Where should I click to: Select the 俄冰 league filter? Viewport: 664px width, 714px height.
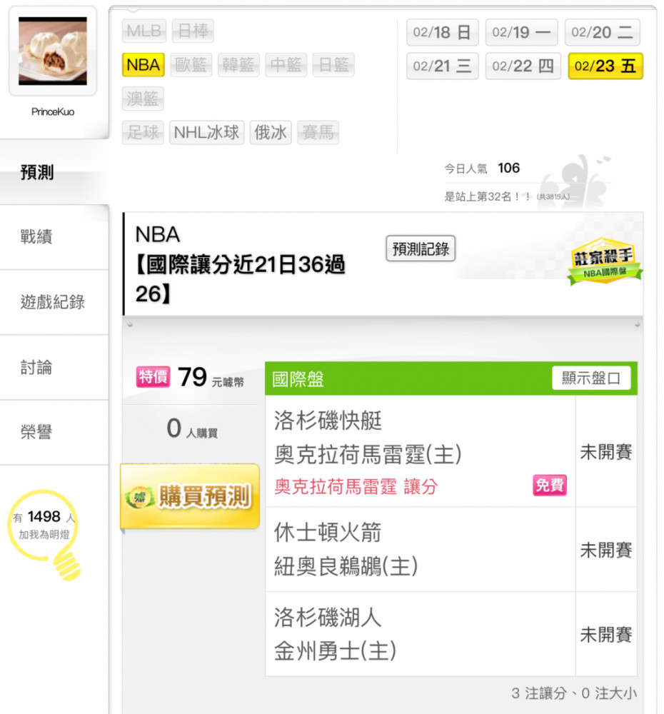click(271, 133)
